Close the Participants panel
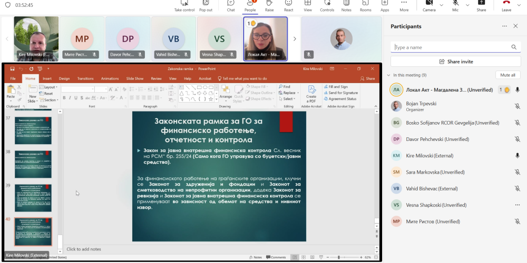This screenshot has height=263, width=527. coord(516,26)
